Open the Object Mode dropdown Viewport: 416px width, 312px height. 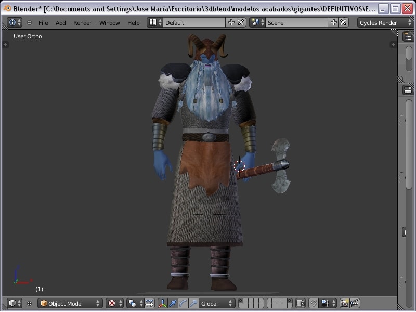[70, 303]
